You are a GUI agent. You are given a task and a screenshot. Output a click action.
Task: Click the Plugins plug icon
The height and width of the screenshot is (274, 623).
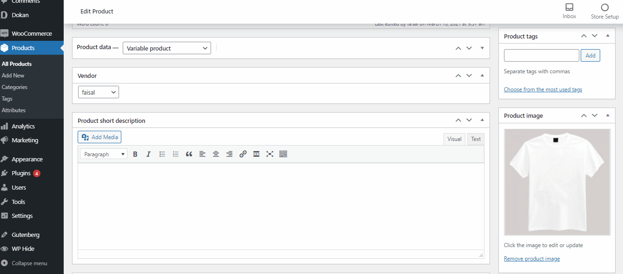click(4, 173)
